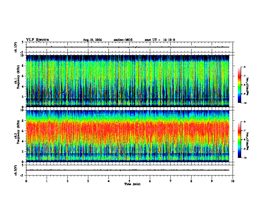Screen dimensions: 262x203
Task: Click time axis tick label "7"
Action: pos(171,181)
